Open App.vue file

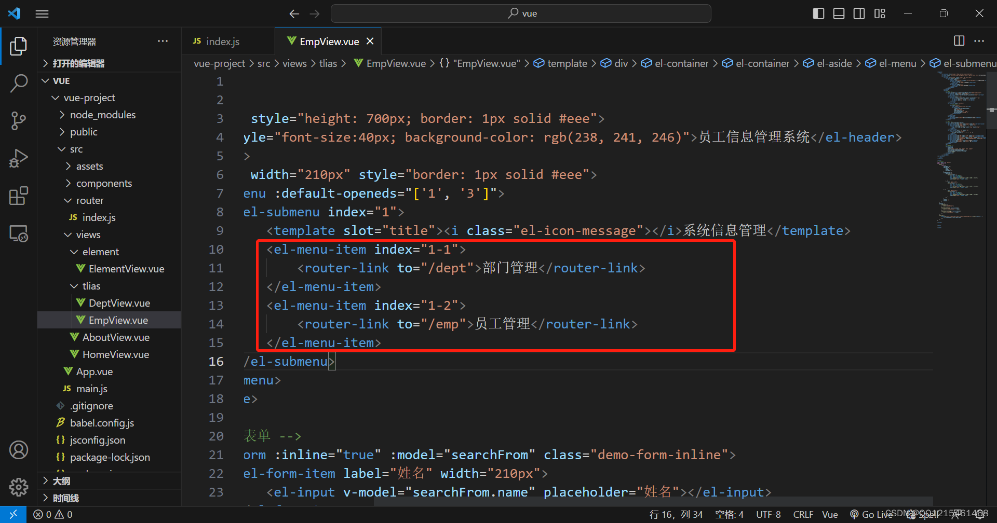point(109,372)
